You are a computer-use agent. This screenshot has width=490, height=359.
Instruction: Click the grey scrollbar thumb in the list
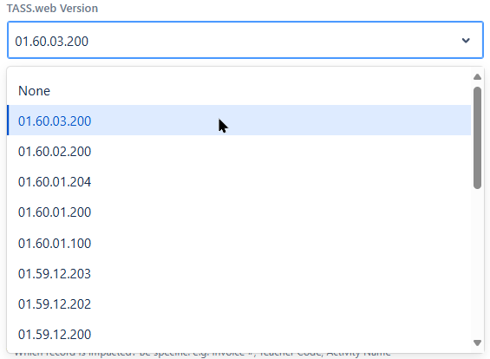point(477,138)
